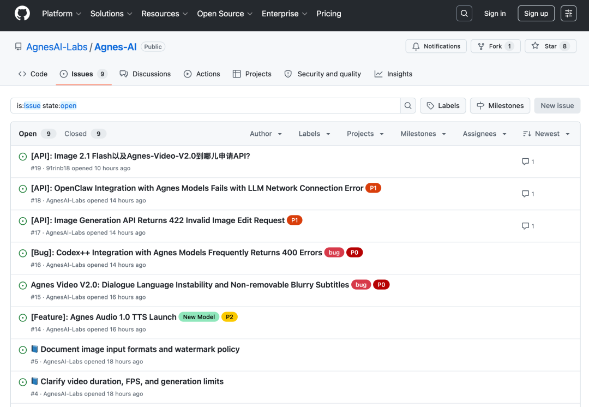Open the Milestones filter dropdown in list header
The image size is (589, 407).
click(423, 134)
